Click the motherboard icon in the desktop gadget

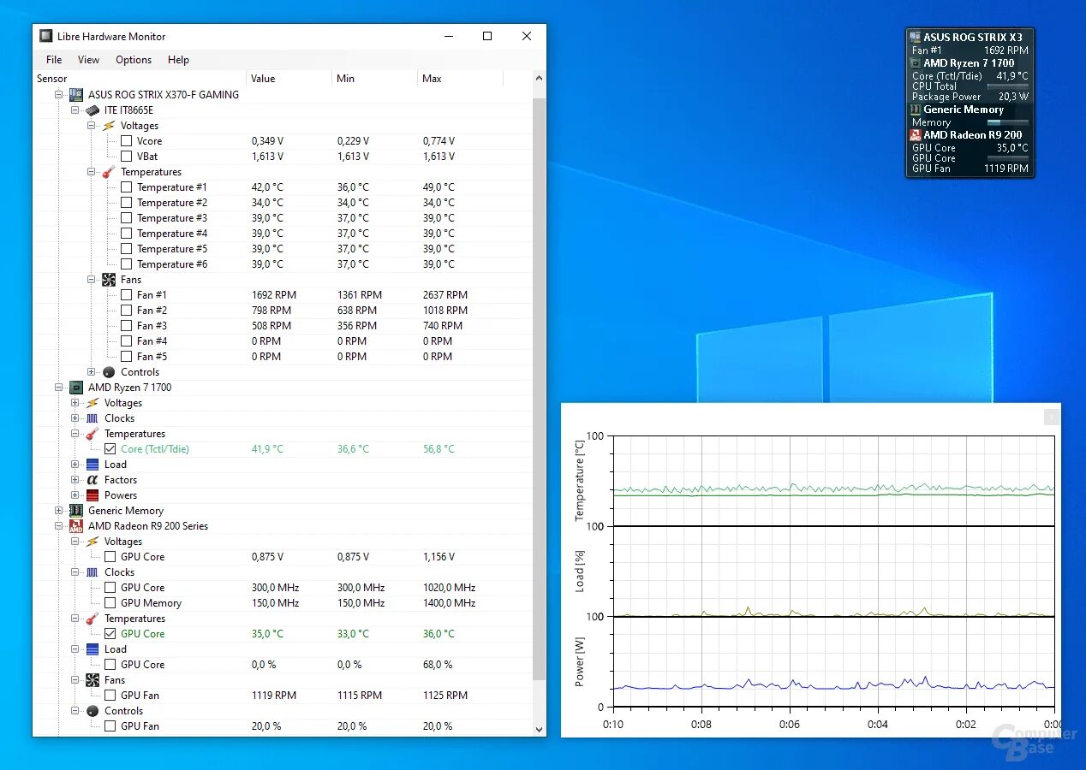point(916,38)
